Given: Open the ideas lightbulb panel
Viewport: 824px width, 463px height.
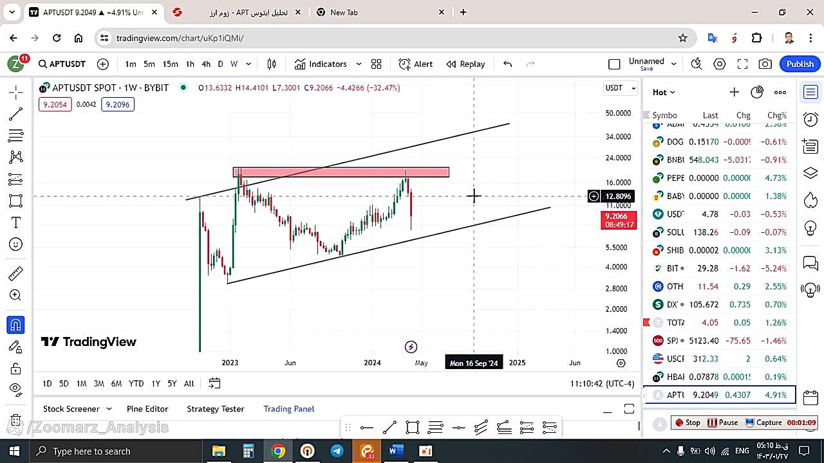Looking at the screenshot, I should click(810, 228).
